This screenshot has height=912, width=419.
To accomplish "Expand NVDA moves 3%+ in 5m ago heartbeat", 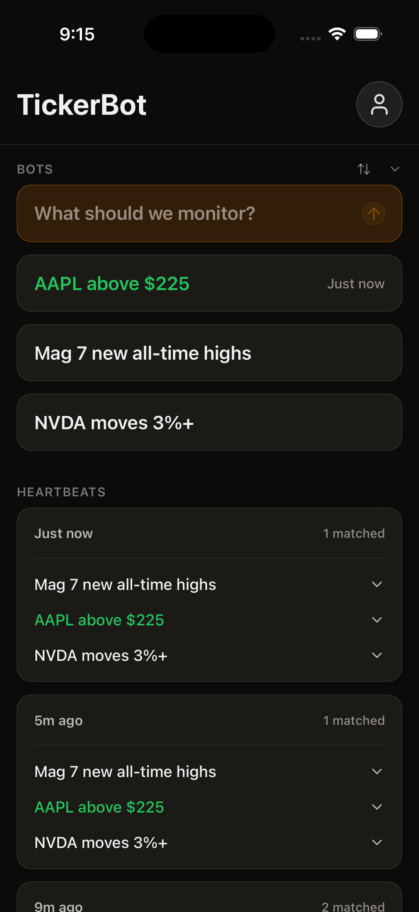I will coord(377,842).
